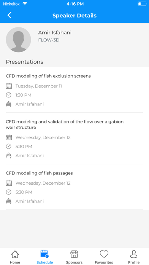The image size is (149, 265).
Task: Click calendar icon beside Tuesday, December 11
Action: click(9, 86)
